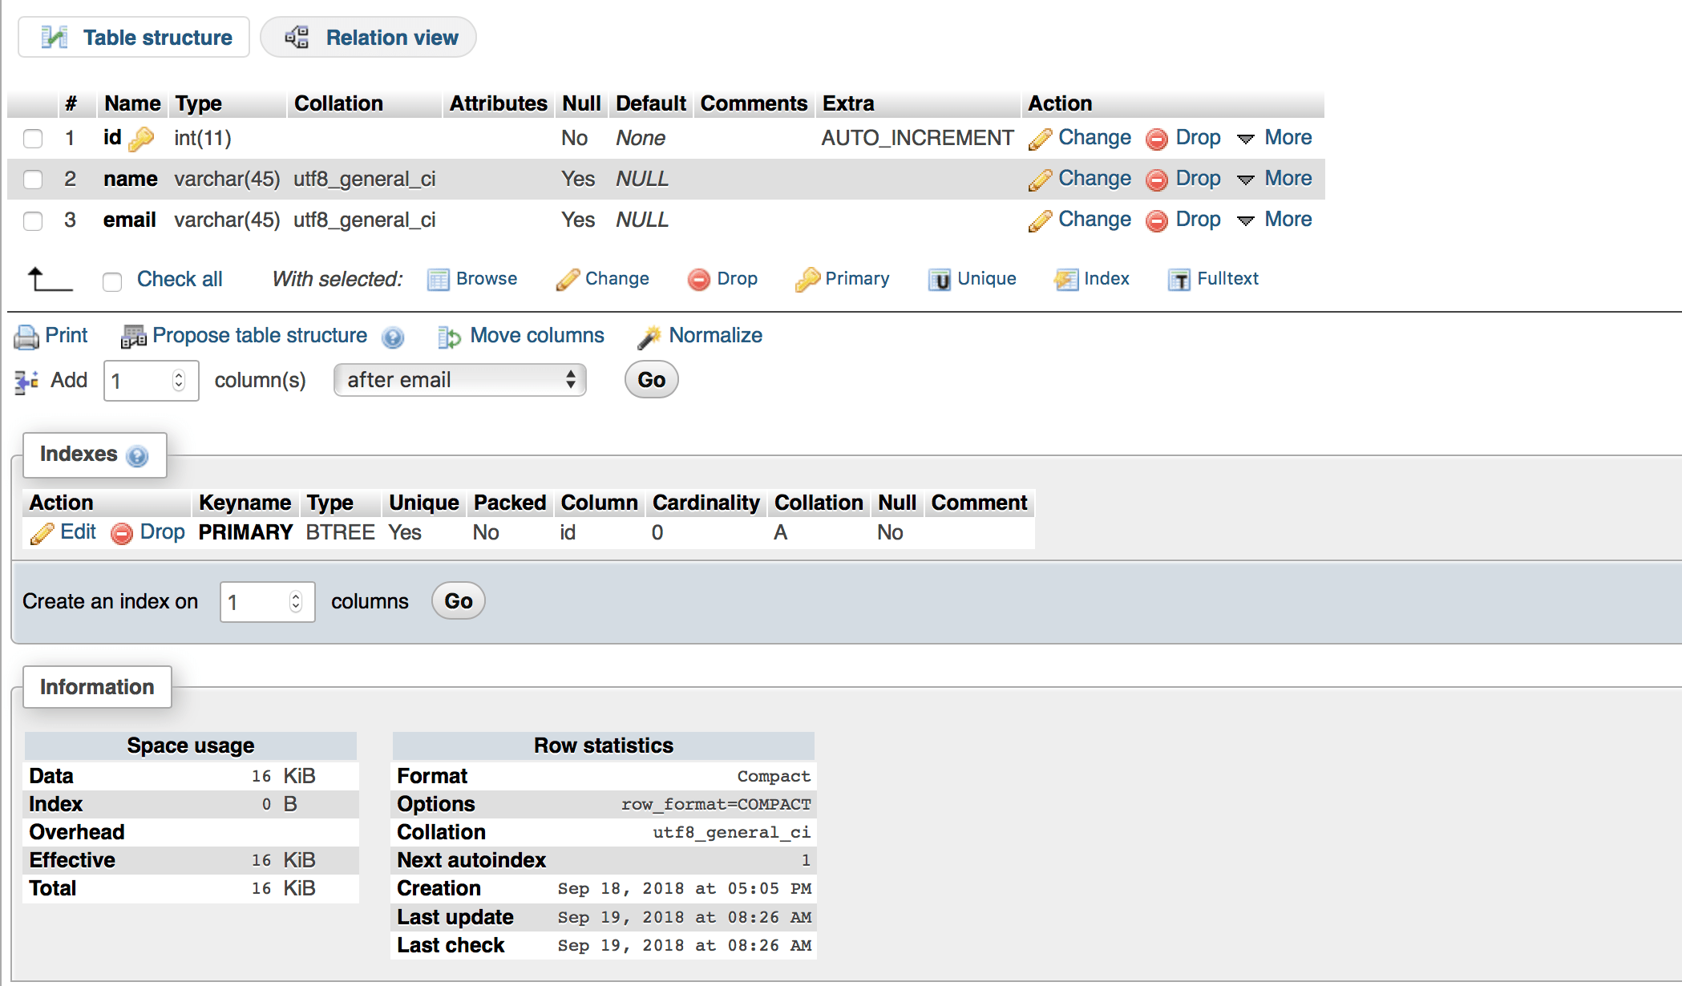The width and height of the screenshot is (1682, 986).
Task: Enable the Check all checkbox
Action: [112, 281]
